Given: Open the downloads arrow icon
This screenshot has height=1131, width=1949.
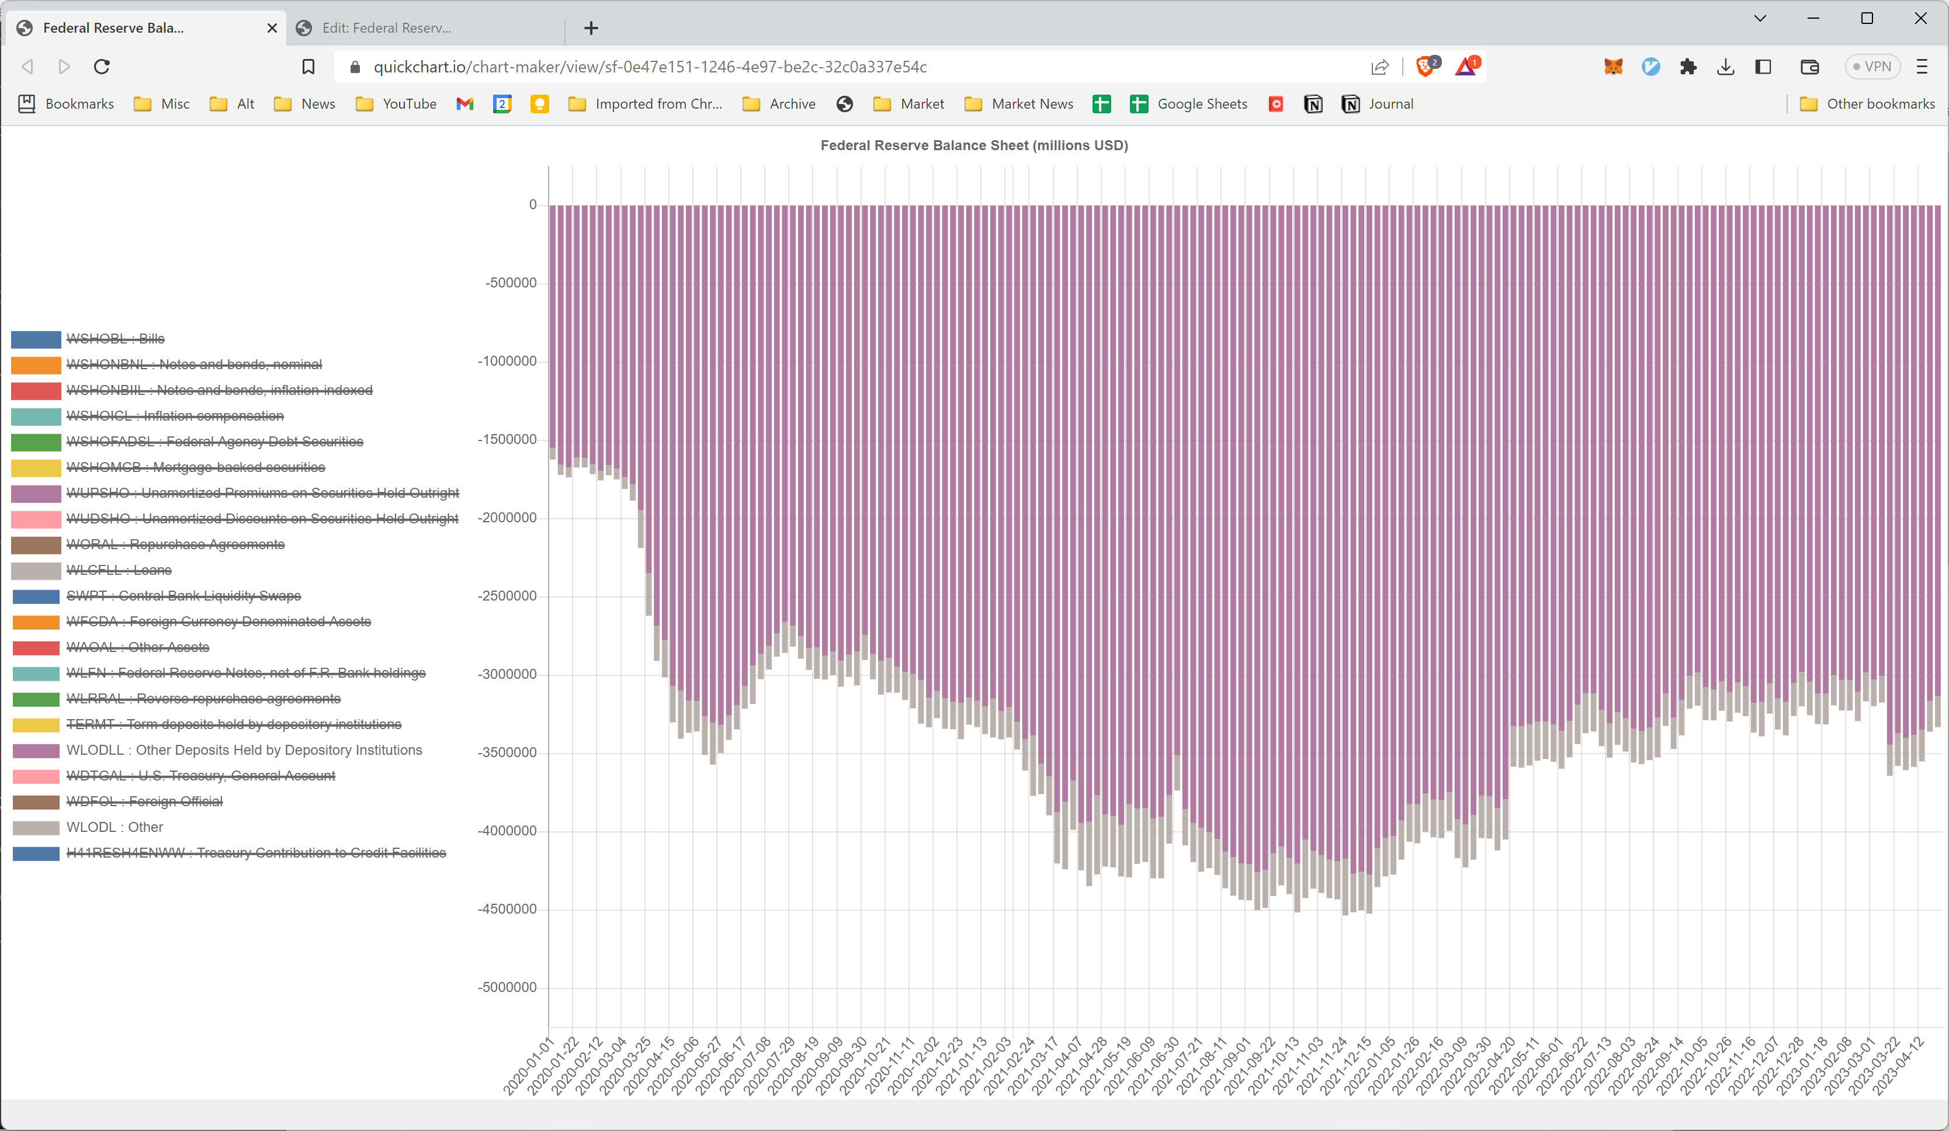Looking at the screenshot, I should [1725, 67].
